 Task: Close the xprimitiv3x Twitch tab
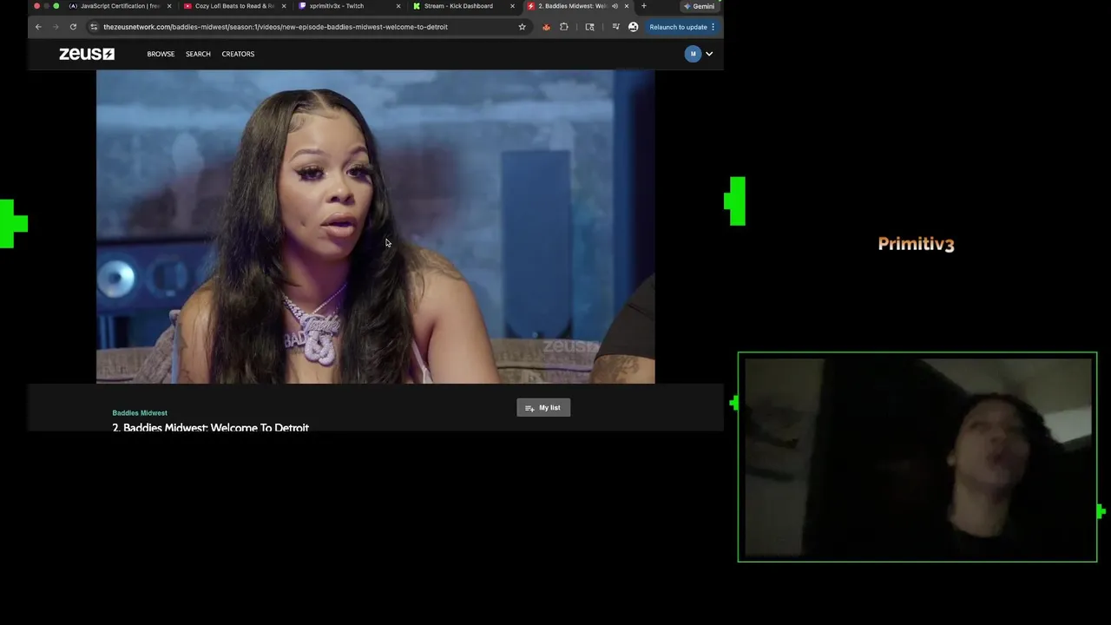pos(398,6)
